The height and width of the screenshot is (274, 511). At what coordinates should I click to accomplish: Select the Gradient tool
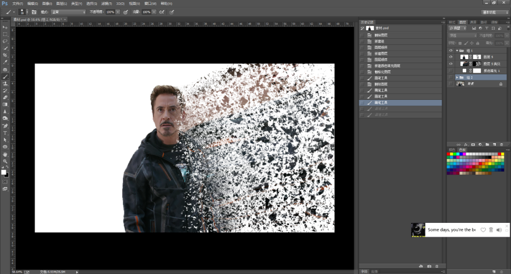5,105
